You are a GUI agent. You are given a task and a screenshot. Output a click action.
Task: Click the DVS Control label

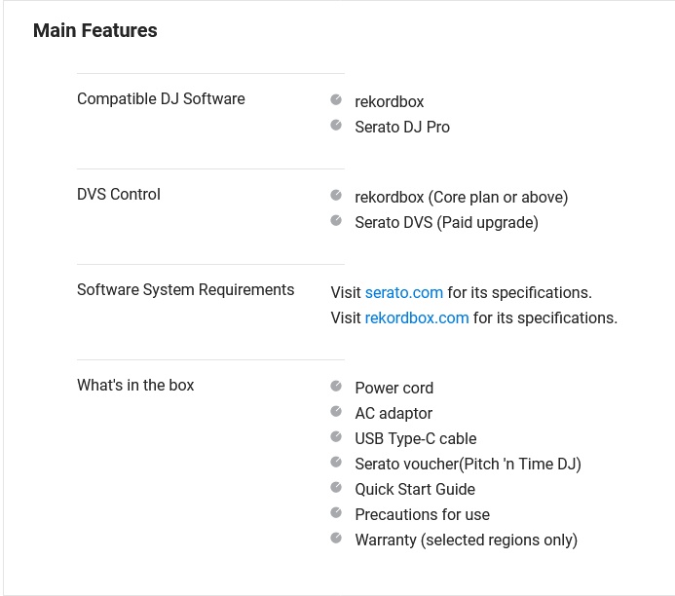119,195
